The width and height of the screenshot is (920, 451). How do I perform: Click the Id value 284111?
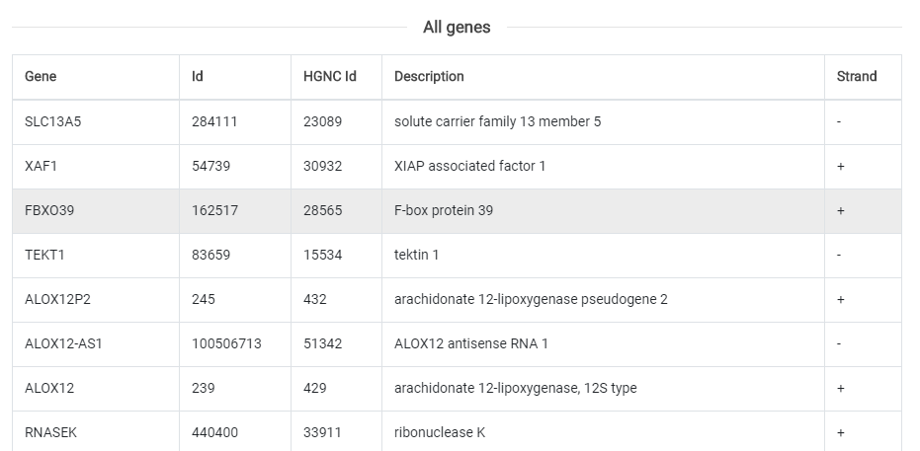214,121
